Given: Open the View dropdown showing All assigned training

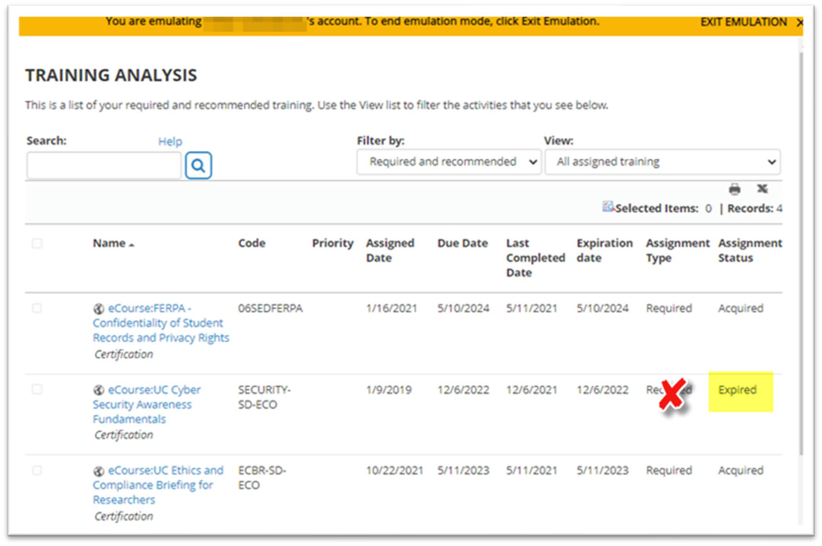Looking at the screenshot, I should (663, 162).
